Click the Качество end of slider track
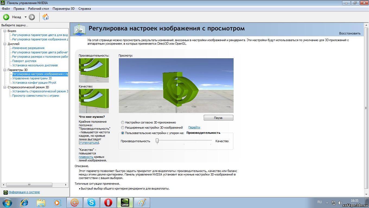 point(211,141)
